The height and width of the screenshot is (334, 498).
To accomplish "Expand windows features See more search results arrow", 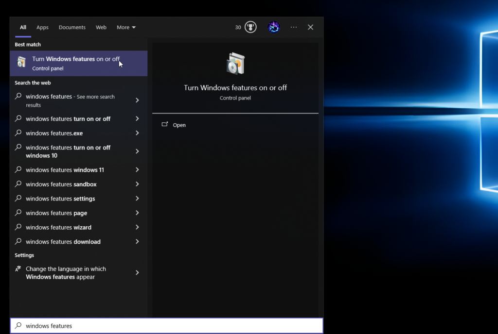I will pos(137,100).
